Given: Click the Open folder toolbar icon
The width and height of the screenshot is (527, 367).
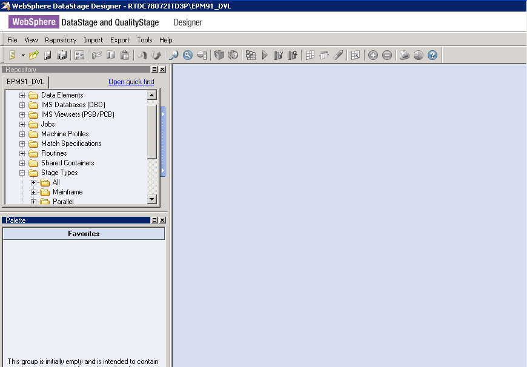Looking at the screenshot, I should point(33,55).
